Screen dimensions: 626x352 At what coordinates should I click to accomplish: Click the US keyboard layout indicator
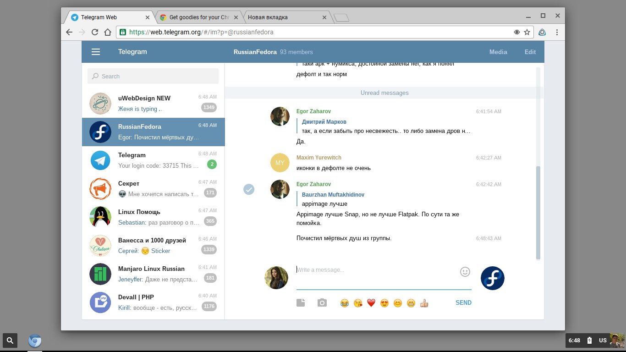pos(603,341)
